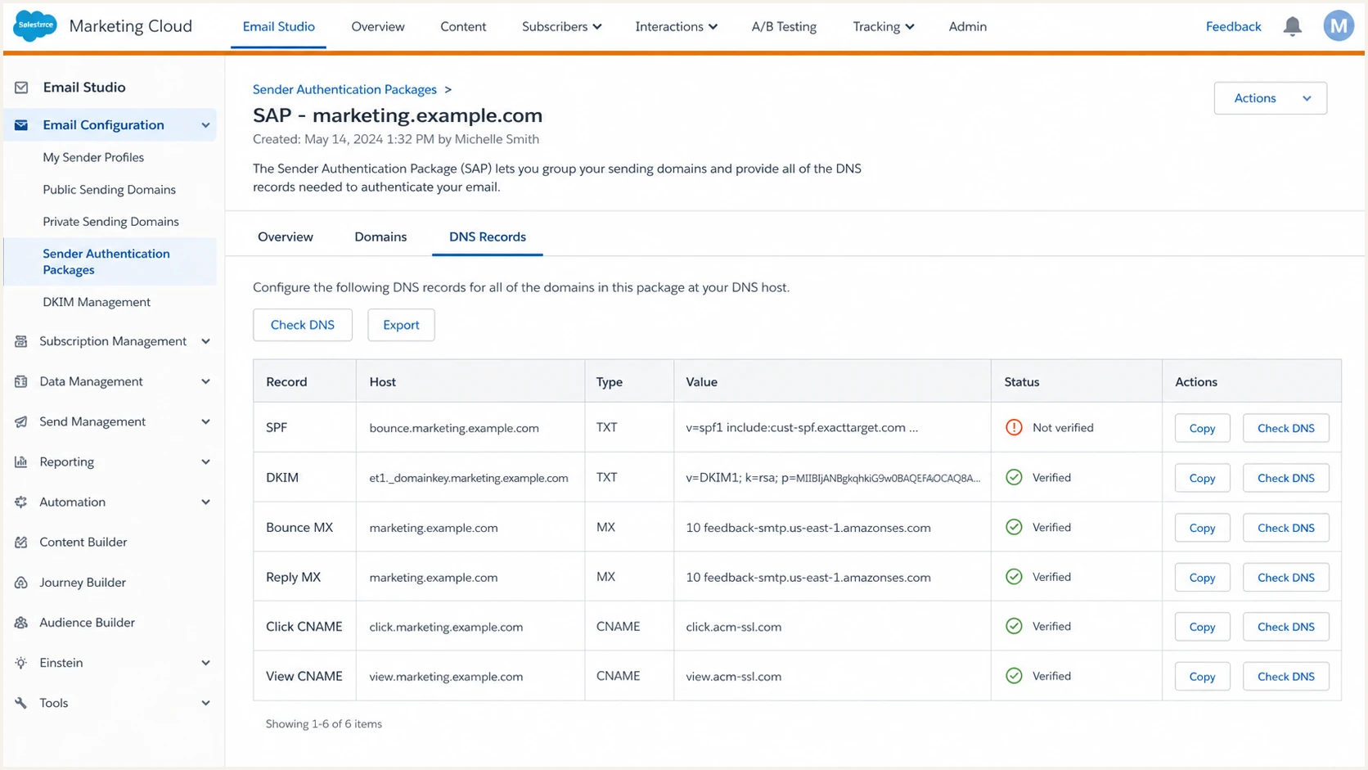
Task: Click the Bounce MX verified checkmark icon
Action: tap(1014, 527)
